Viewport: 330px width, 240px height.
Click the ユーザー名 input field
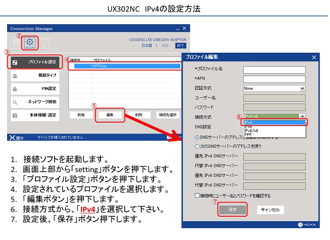click(275, 98)
